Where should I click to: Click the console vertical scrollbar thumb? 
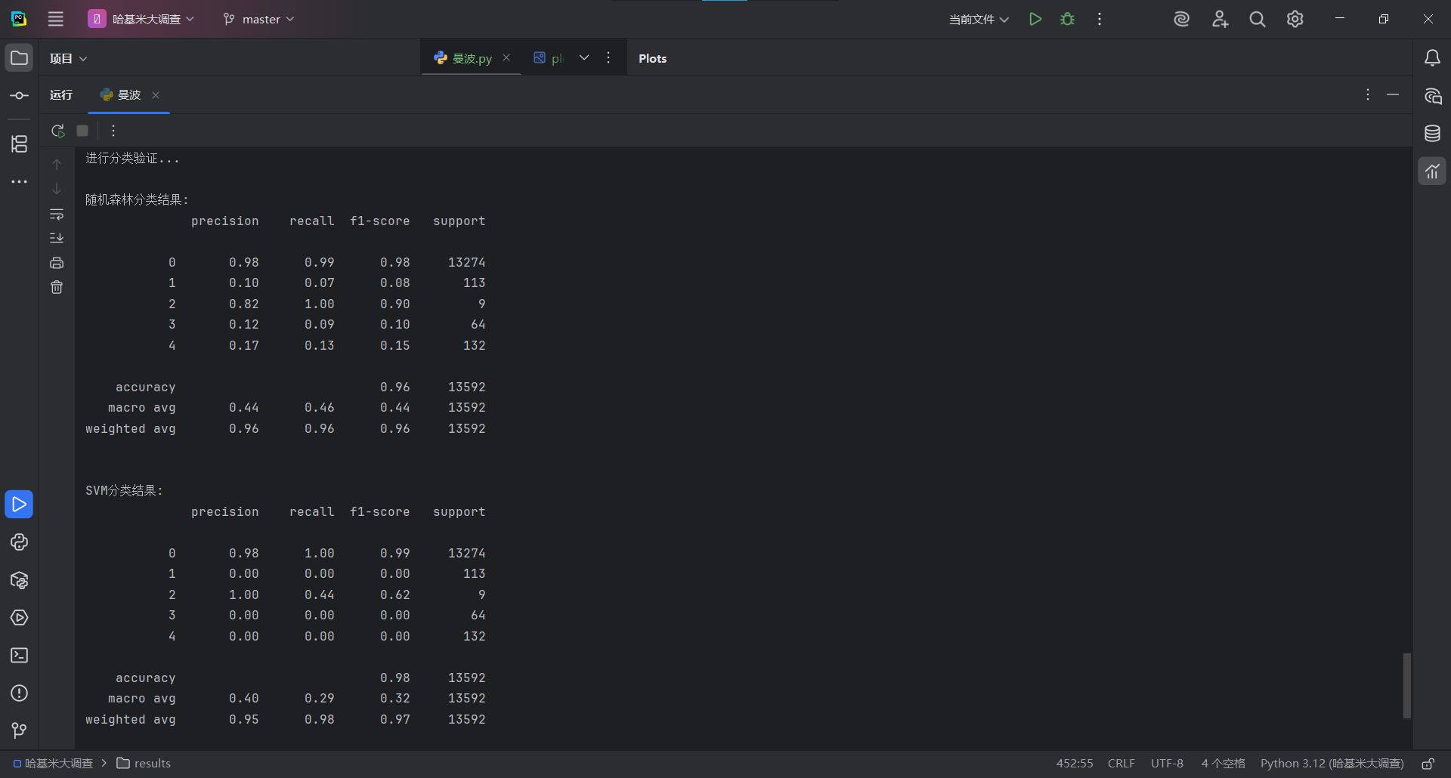(x=1406, y=685)
